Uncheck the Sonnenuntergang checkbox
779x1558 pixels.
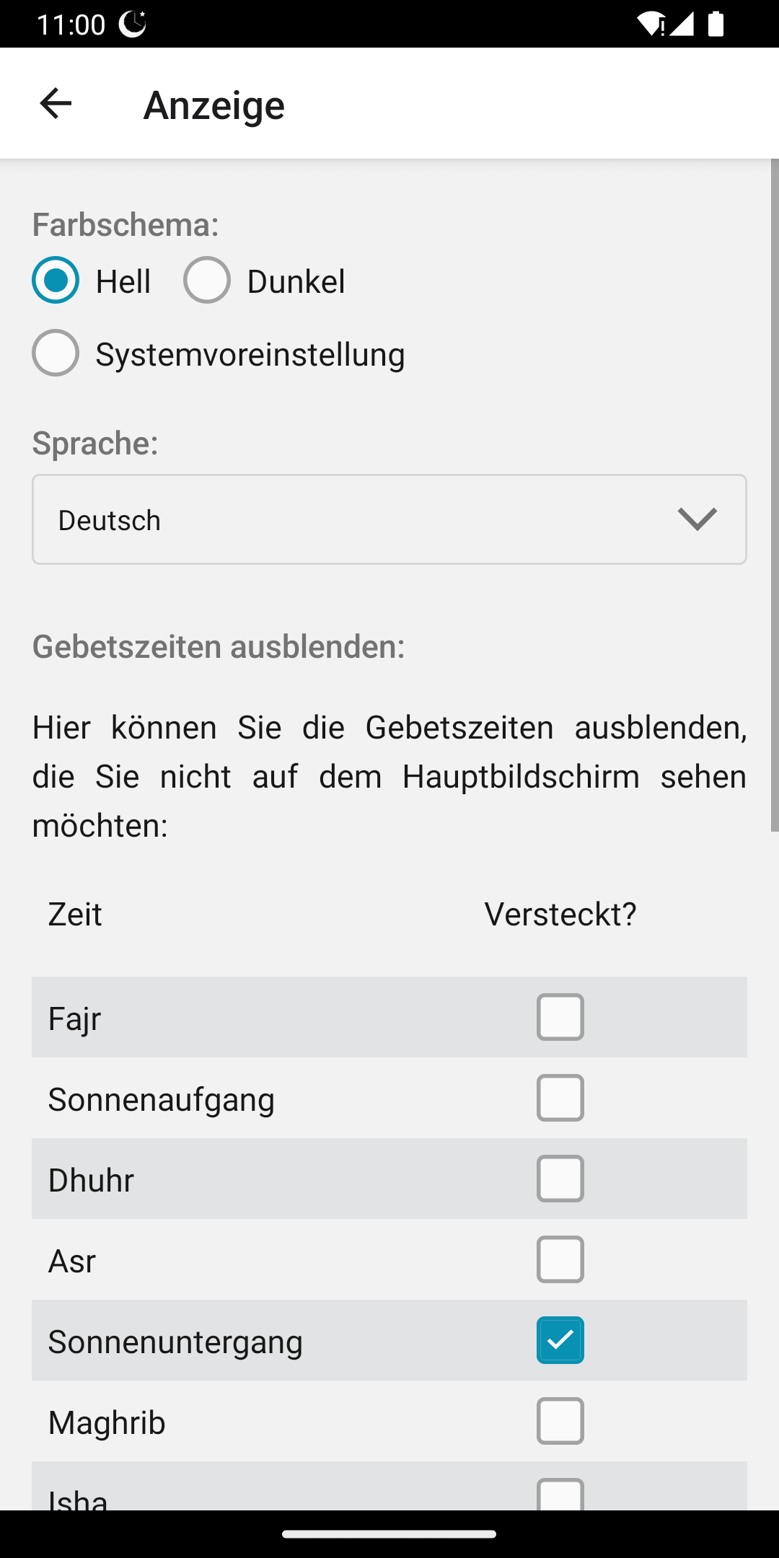(560, 1340)
